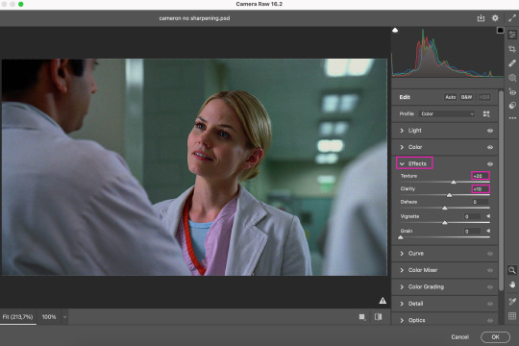Click the photo preview image
Screen dimensions: 519x346
194,167
